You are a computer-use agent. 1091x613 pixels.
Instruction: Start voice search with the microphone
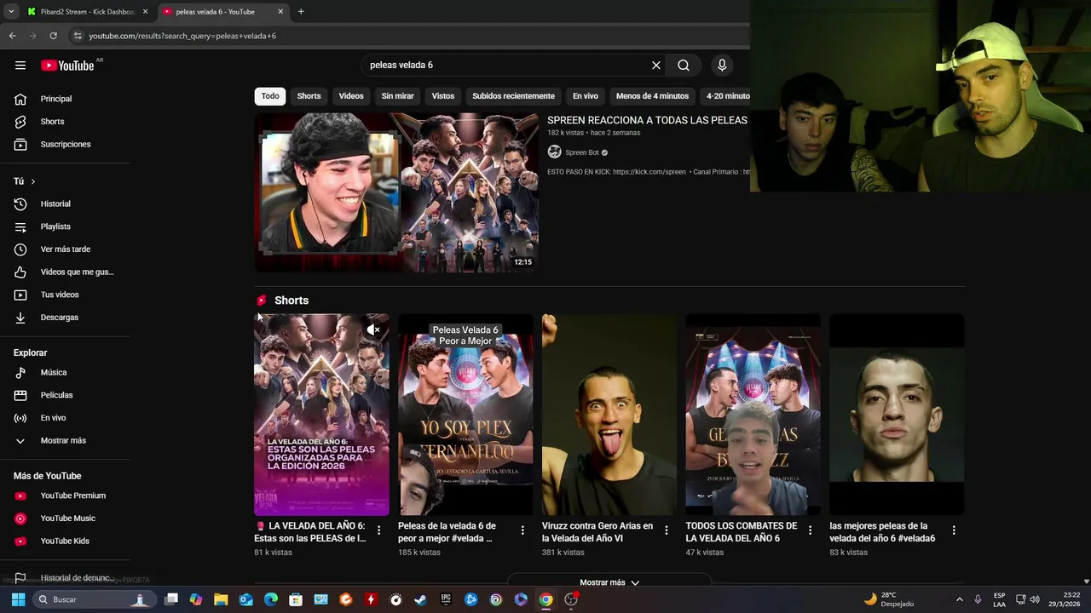722,66
